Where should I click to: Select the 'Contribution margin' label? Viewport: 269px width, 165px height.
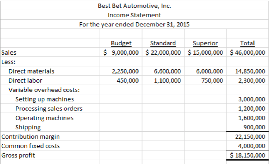click(31, 137)
